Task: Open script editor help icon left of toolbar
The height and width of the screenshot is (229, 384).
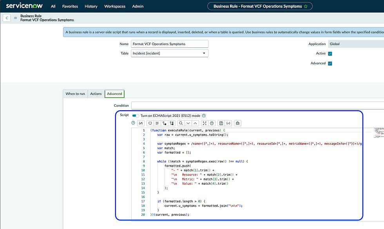Action: point(133,123)
